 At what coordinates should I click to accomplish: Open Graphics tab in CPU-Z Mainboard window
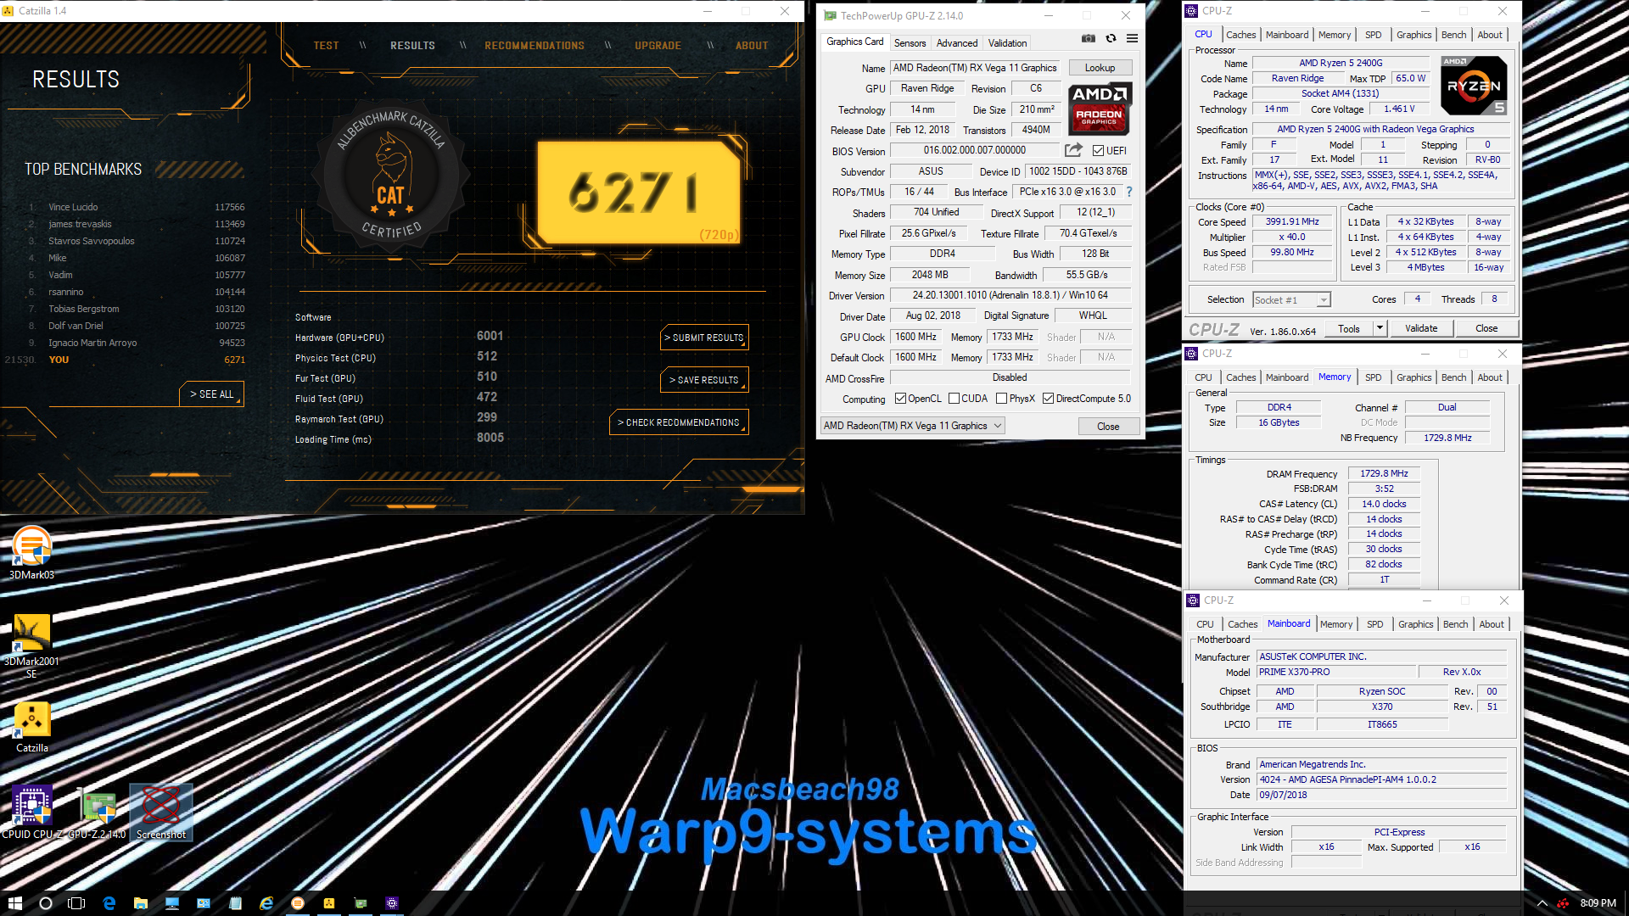tap(1415, 624)
